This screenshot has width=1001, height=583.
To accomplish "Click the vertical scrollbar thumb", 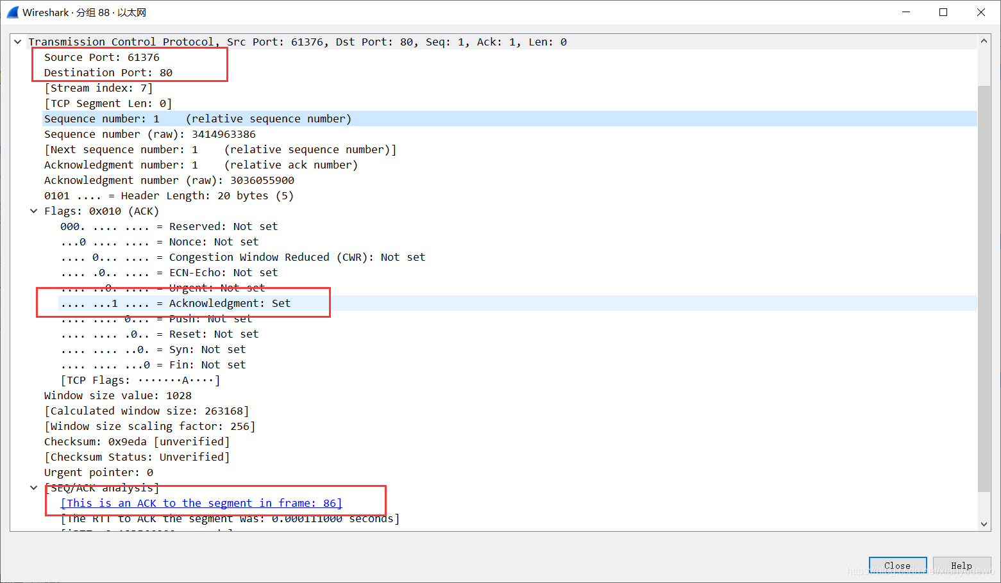I will pyautogui.click(x=984, y=288).
